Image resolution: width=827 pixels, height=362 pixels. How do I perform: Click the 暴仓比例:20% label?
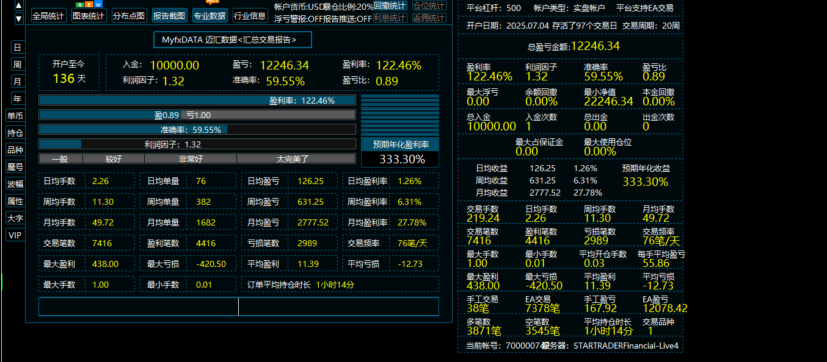coord(348,6)
